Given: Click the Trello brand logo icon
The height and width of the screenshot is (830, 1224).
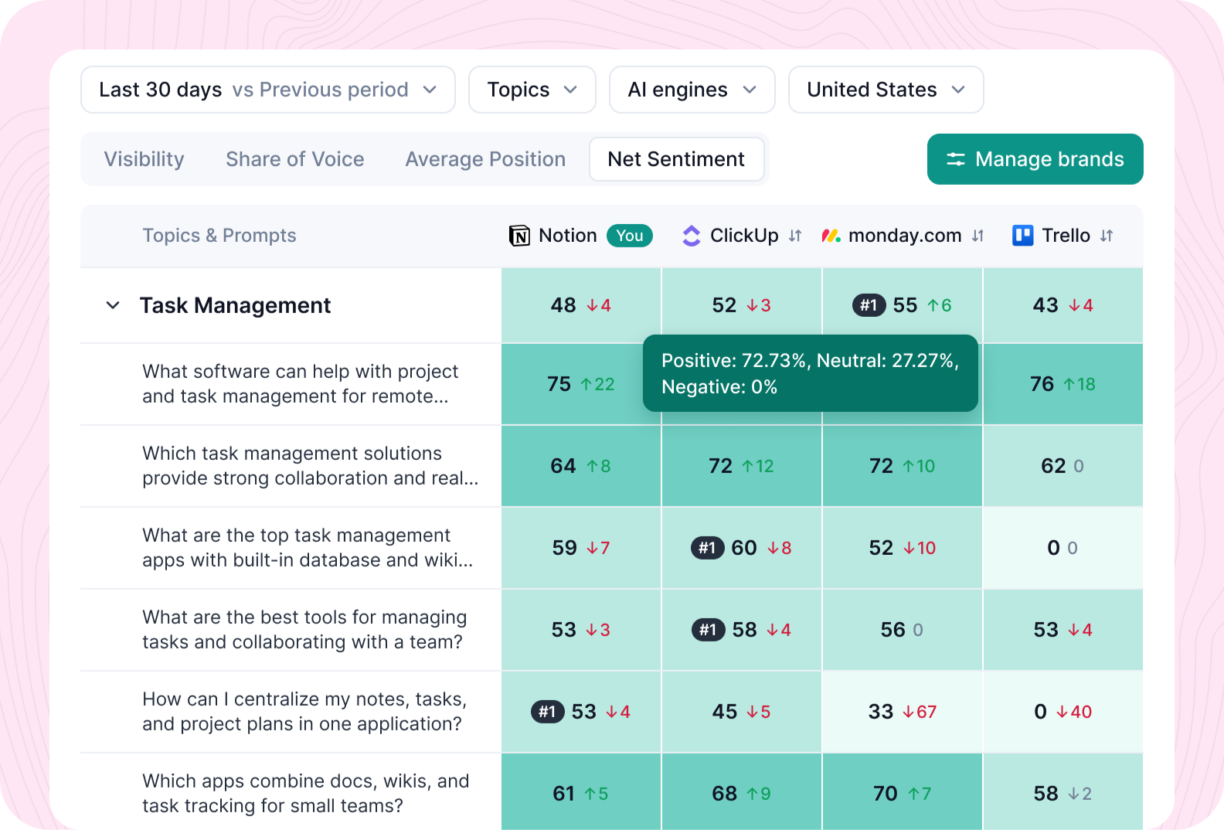Looking at the screenshot, I should [x=1023, y=236].
